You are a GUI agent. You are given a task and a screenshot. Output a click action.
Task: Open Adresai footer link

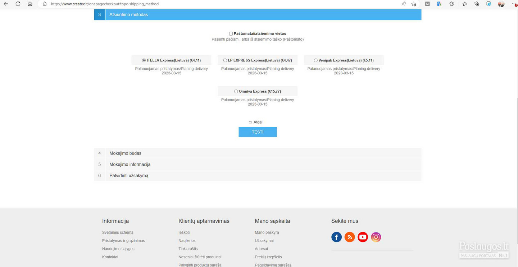(x=262, y=249)
